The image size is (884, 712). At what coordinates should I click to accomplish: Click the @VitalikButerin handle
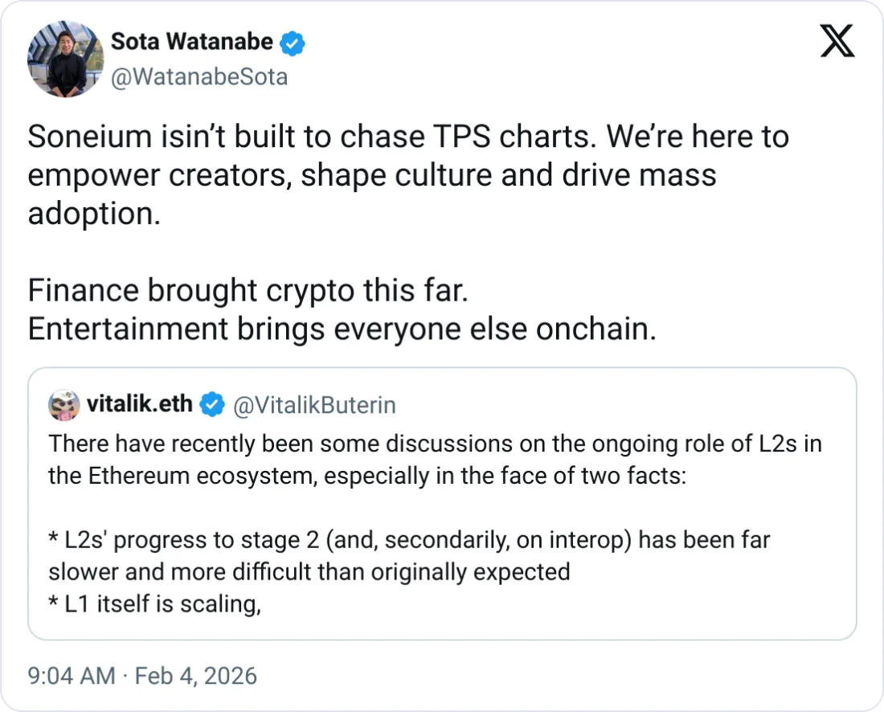click(x=314, y=405)
